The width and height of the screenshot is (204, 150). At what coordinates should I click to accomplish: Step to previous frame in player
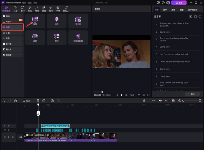click(117, 95)
